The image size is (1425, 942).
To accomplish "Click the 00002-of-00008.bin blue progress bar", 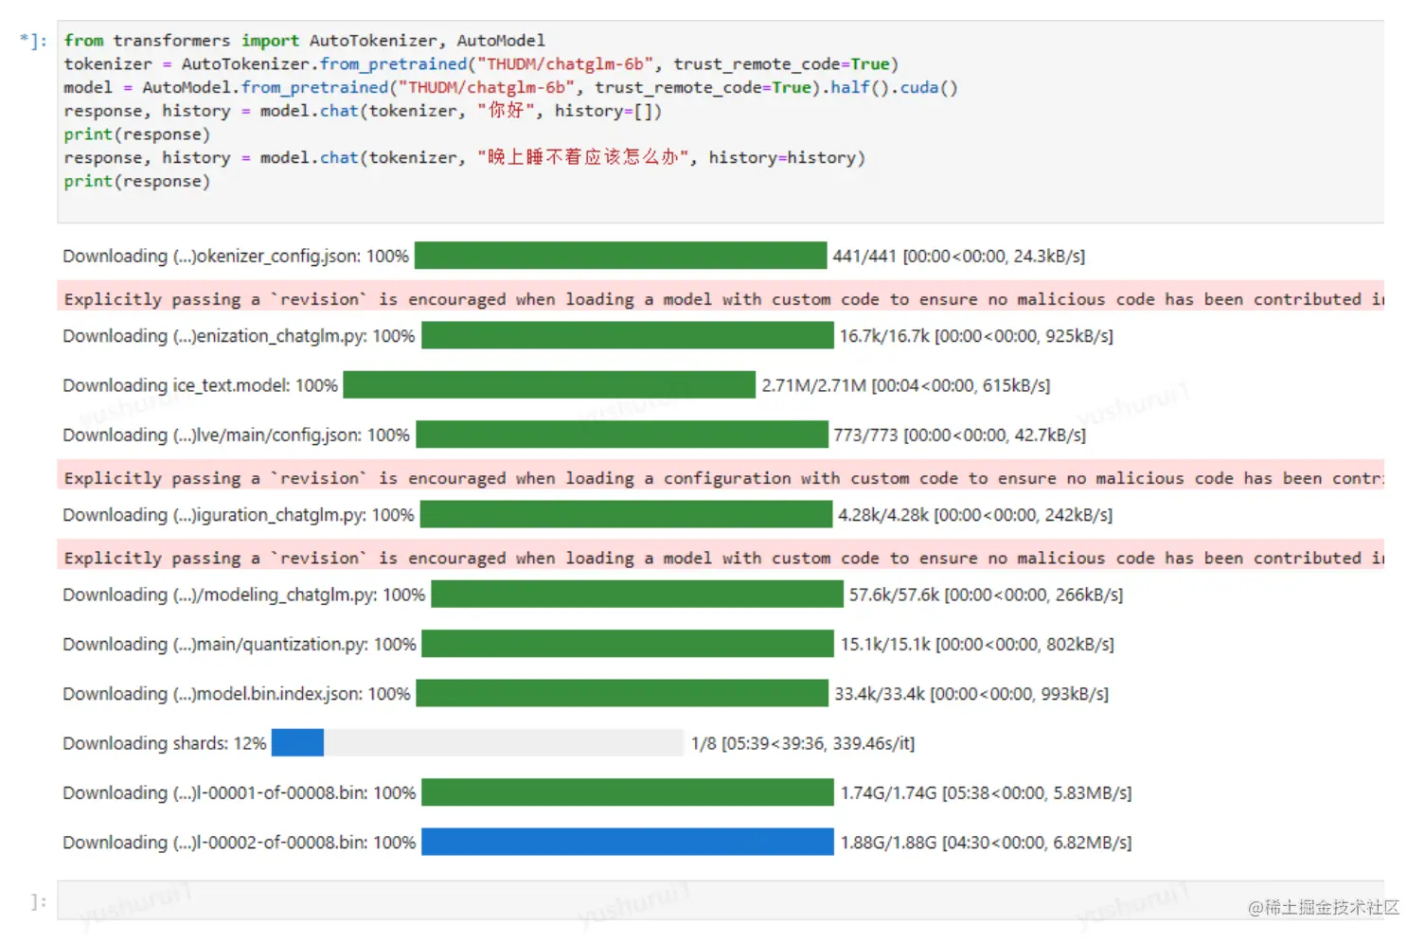I will (628, 842).
